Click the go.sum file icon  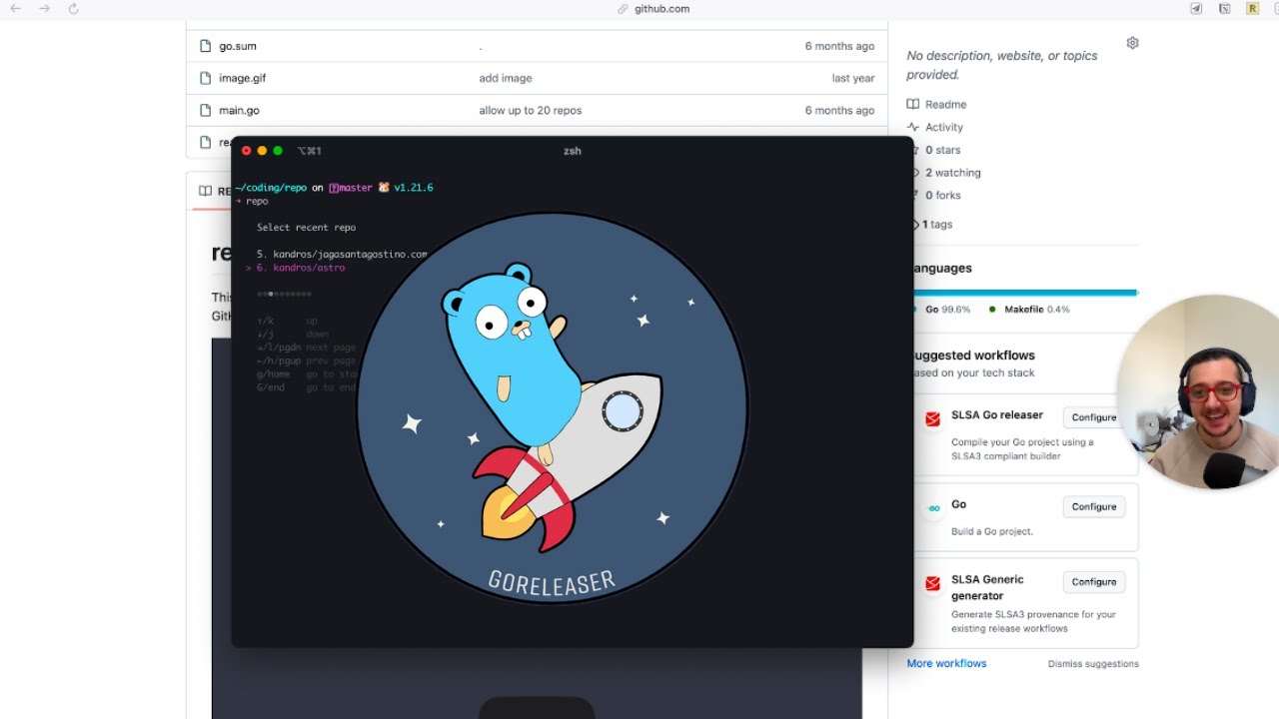205,46
